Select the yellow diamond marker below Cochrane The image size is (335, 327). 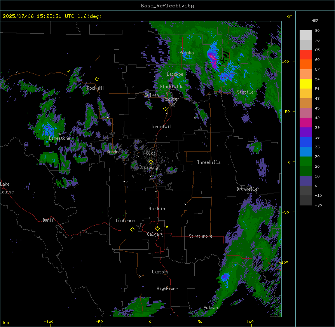tap(132, 229)
